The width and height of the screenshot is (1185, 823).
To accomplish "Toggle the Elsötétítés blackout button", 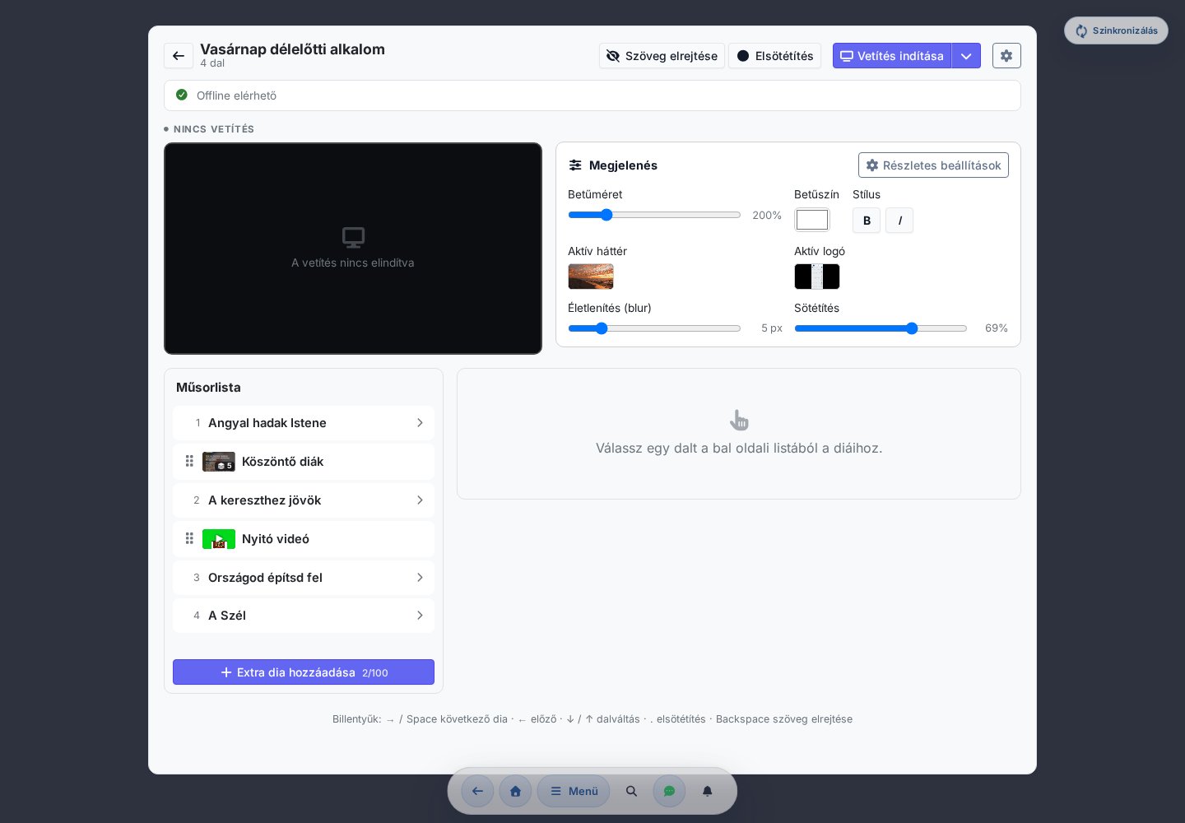I will (x=774, y=56).
